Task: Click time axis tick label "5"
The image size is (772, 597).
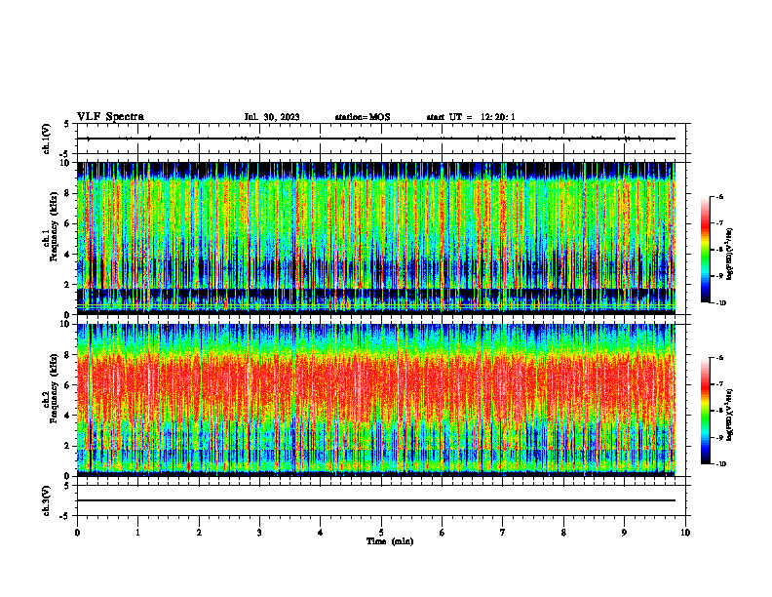Action: click(381, 533)
